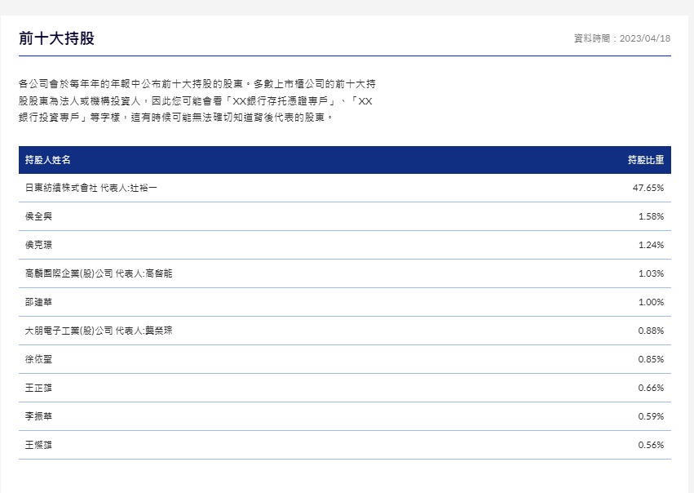Select shareholder name 侯全興
694x493 pixels.
[x=38, y=216]
